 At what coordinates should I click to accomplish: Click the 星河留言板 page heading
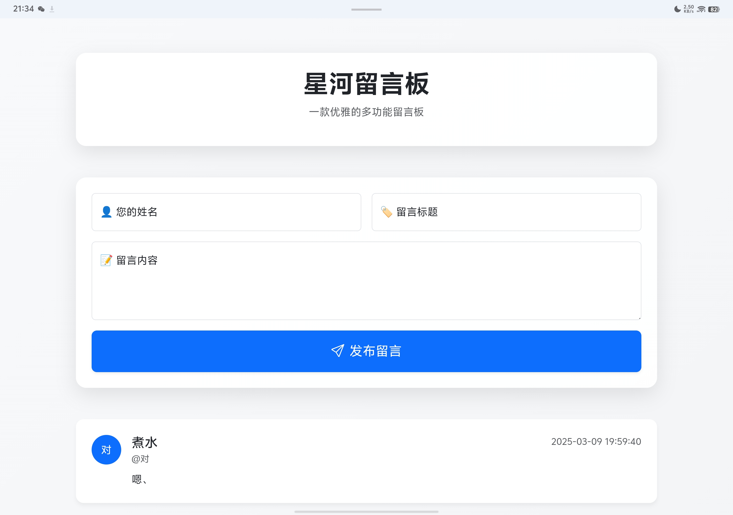pyautogui.click(x=366, y=84)
